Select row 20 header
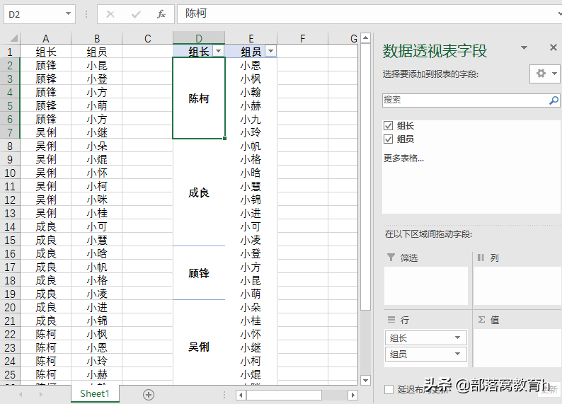 point(10,308)
